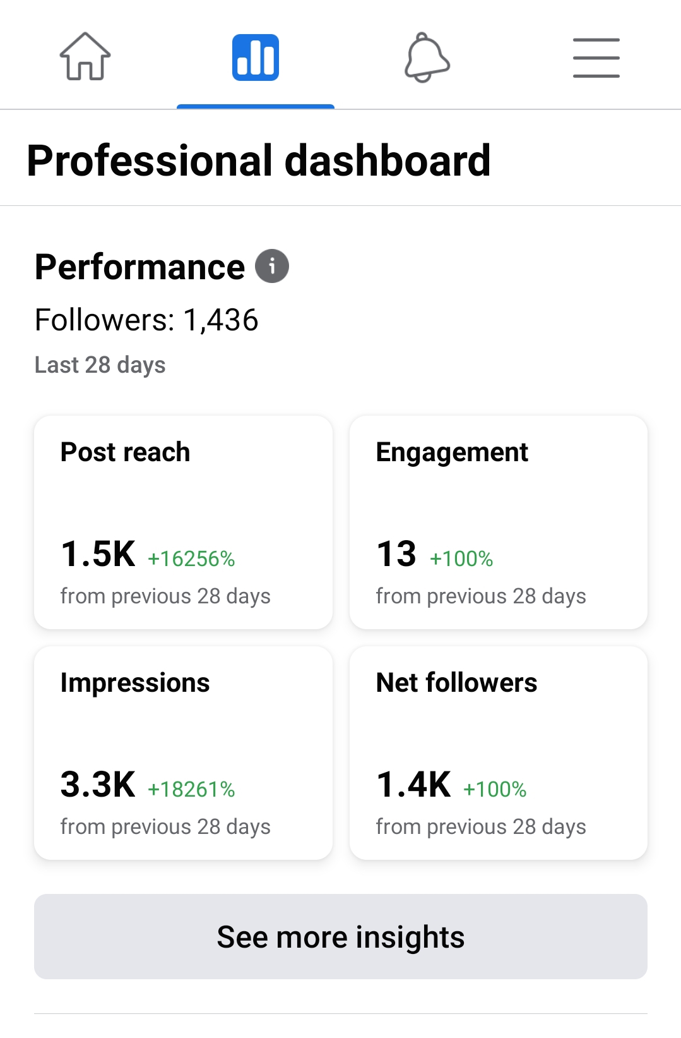Viewport: 681px width, 1038px height.
Task: Tap See more insights button
Action: 341,936
